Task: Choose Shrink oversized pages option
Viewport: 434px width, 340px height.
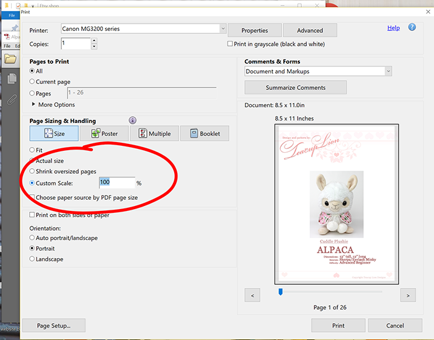Action: pos(32,171)
